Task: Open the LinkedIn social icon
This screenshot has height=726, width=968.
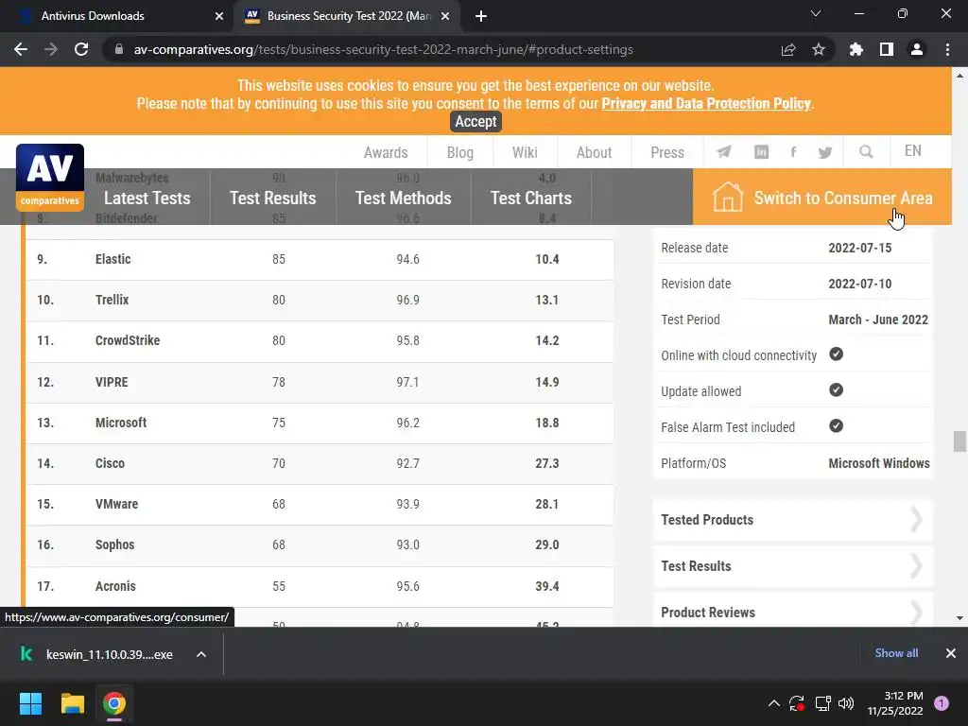Action: tap(761, 152)
